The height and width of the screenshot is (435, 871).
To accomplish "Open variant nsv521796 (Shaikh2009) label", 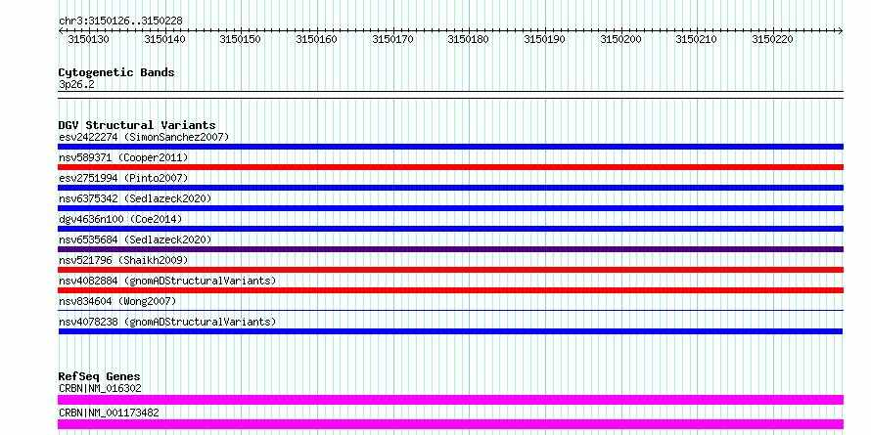I will pyautogui.click(x=123, y=260).
